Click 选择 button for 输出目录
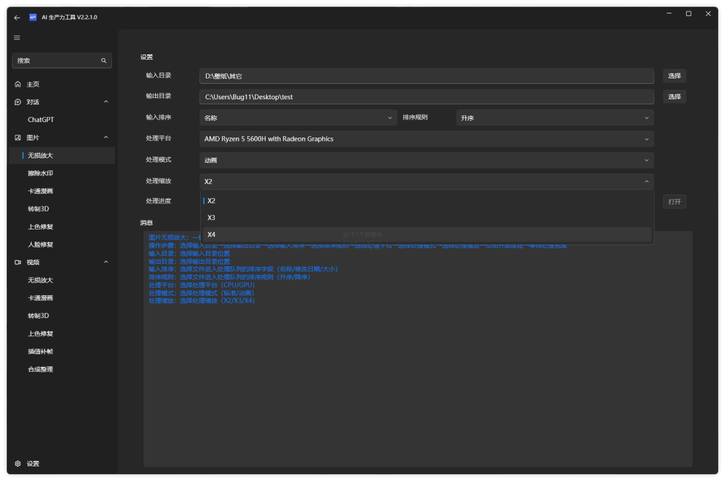 point(674,97)
